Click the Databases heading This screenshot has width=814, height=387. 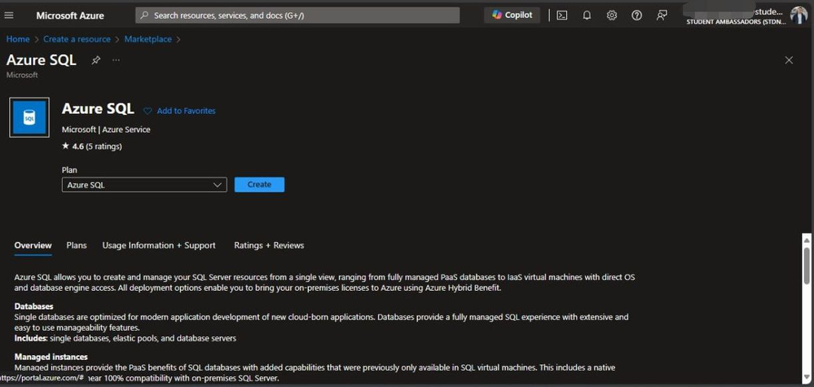tap(33, 306)
